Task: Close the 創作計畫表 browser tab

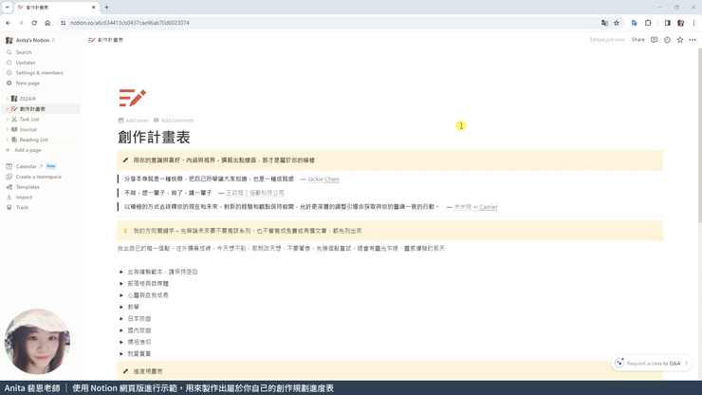Action: 93,8
